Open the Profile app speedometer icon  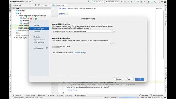click(x=138, y=2)
